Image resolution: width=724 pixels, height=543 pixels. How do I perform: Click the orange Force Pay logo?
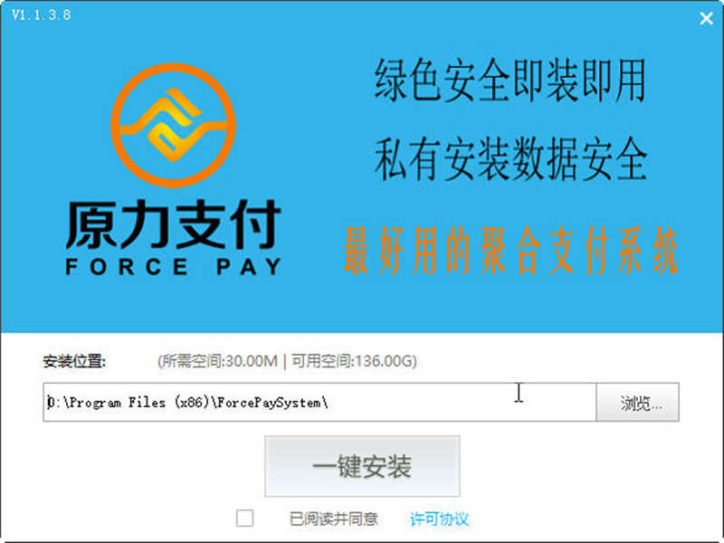(173, 126)
